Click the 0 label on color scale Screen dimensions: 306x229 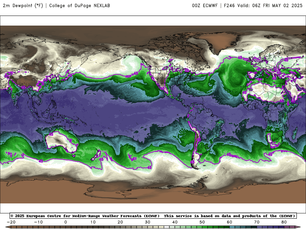65,222
